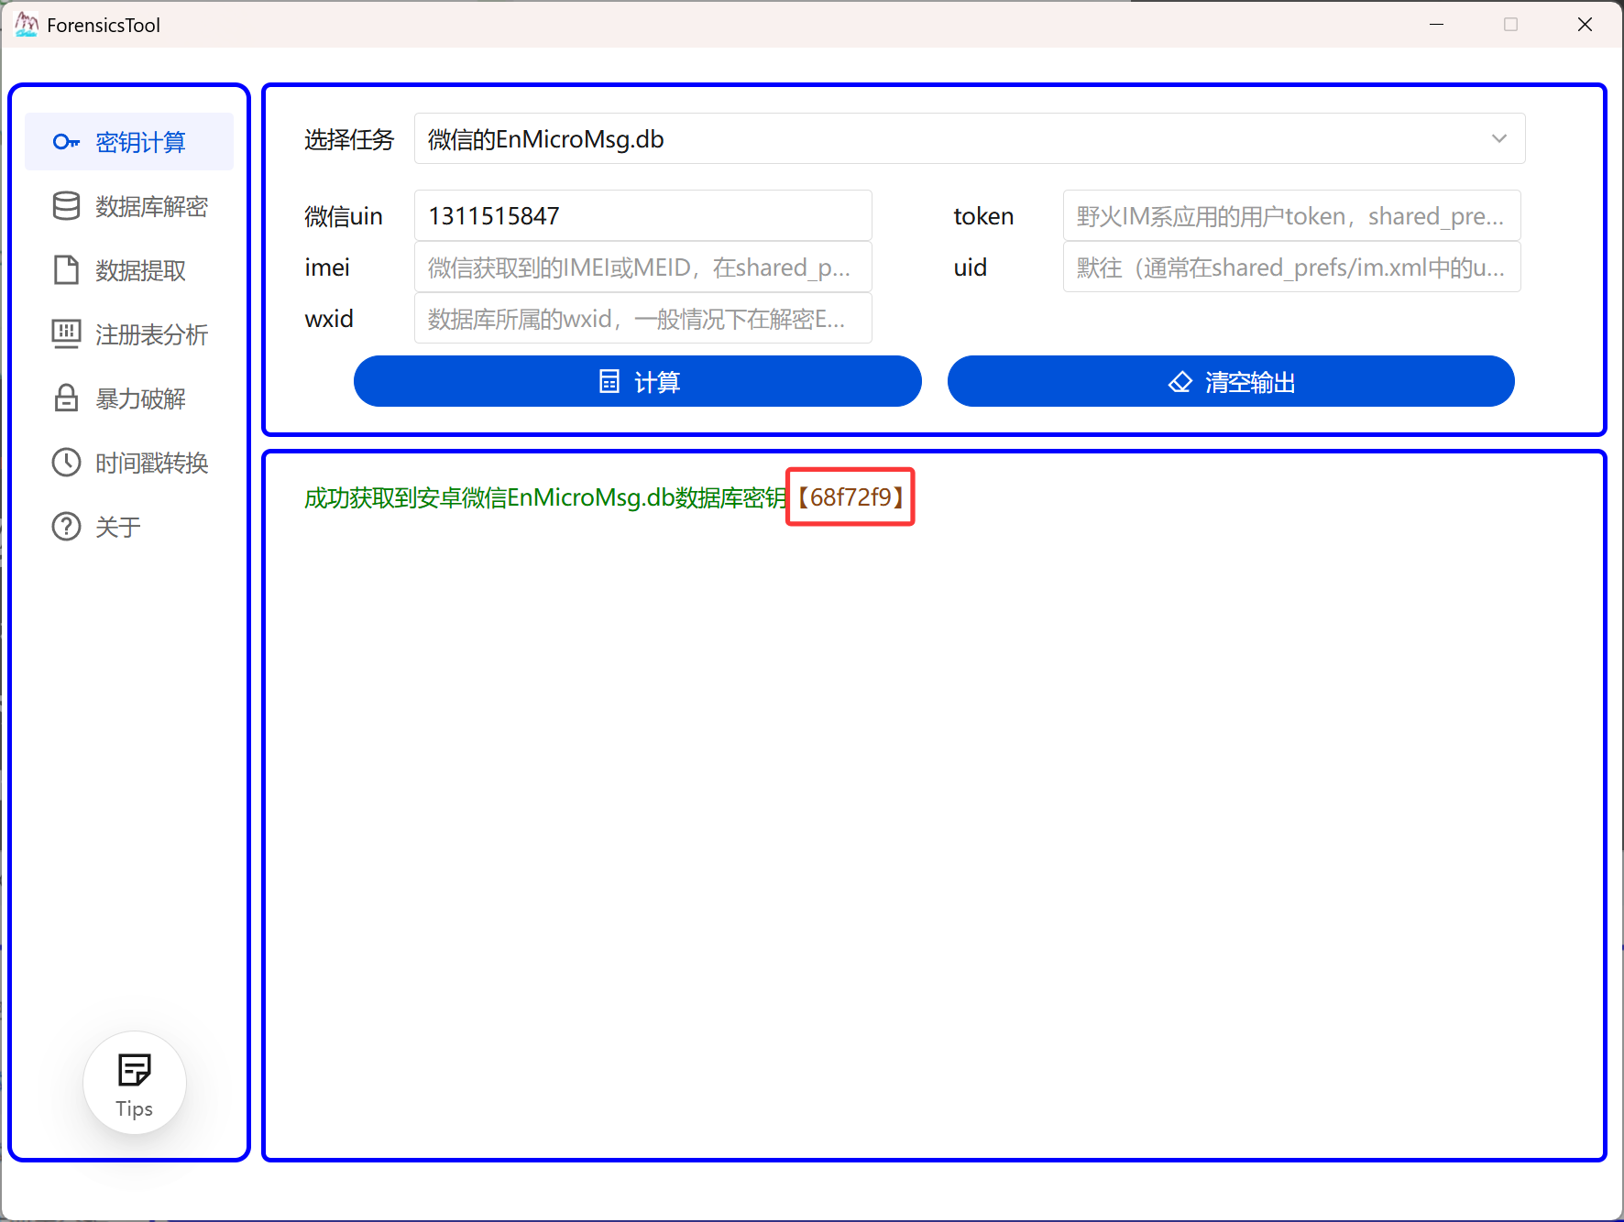Click the 微信uin label
The image size is (1624, 1222).
pos(344,216)
